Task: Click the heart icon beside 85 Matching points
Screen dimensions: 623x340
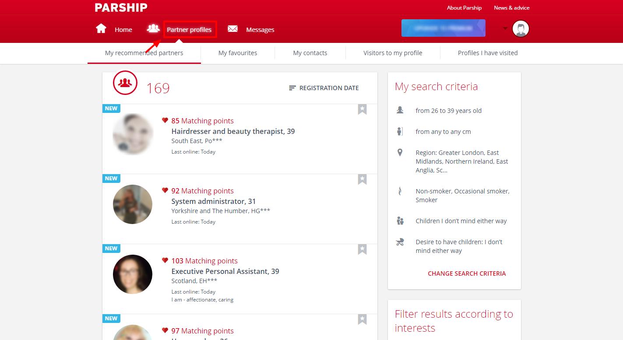Action: [x=165, y=120]
